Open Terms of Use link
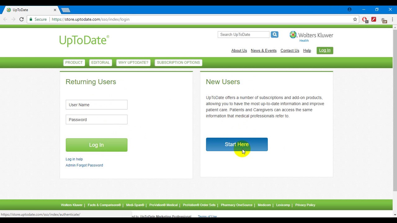Viewport: 397px width, 223px height. tap(207, 216)
